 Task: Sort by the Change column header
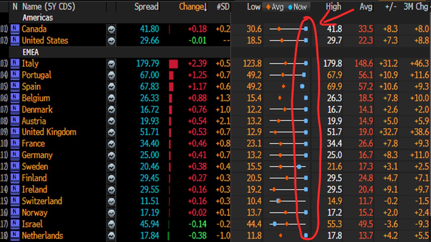point(193,7)
